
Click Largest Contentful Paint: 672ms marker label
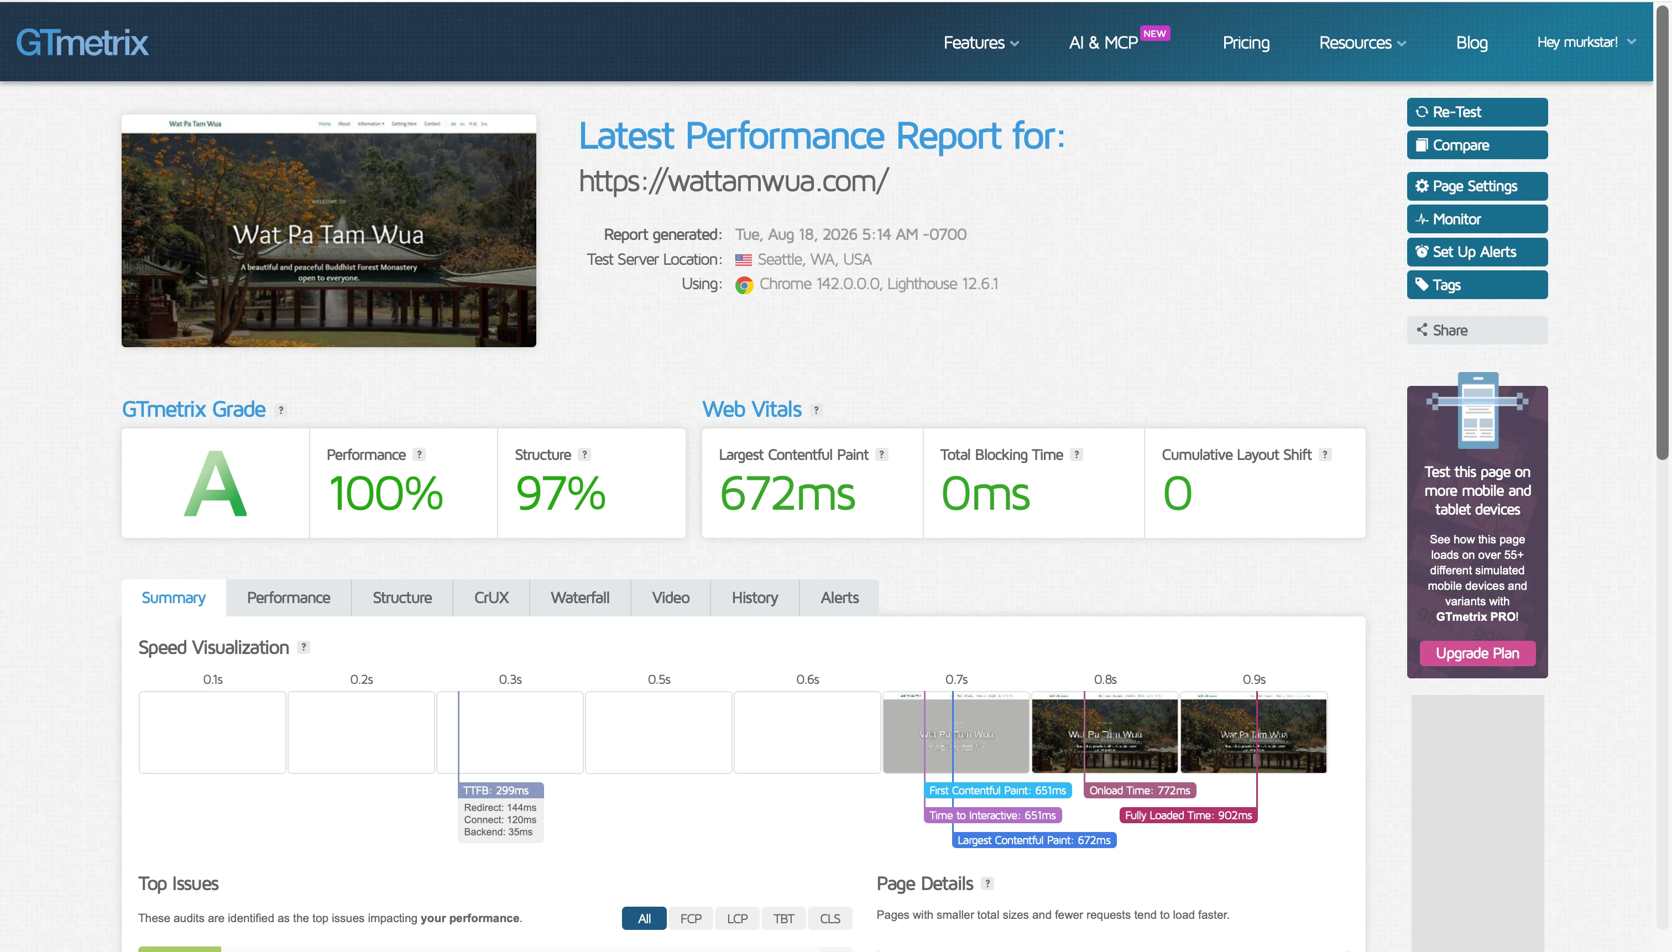[1034, 840]
